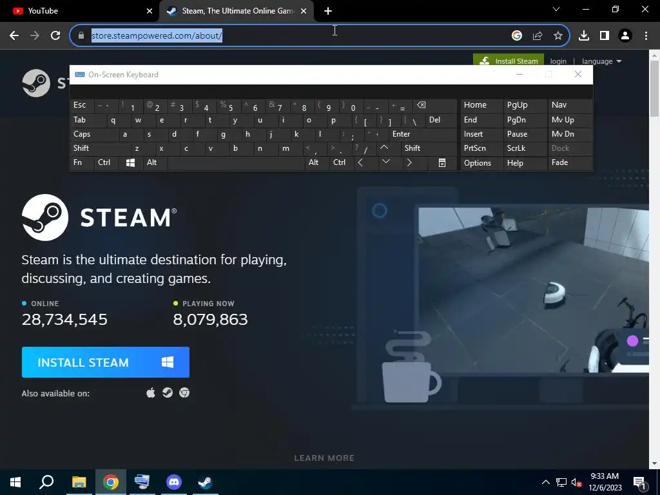
Task: Click the context menu key on keyboard
Action: click(x=442, y=163)
